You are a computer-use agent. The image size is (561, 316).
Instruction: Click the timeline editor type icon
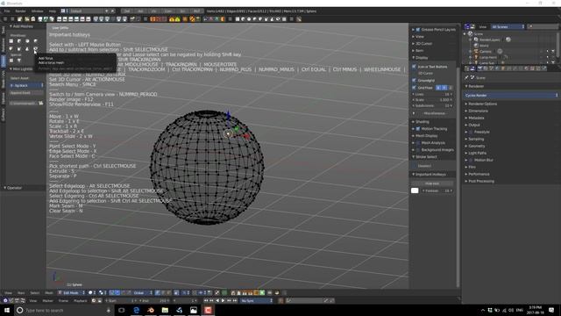pyautogui.click(x=5, y=300)
